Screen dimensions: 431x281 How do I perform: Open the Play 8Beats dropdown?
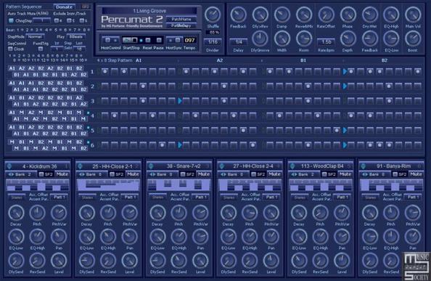click(x=76, y=36)
